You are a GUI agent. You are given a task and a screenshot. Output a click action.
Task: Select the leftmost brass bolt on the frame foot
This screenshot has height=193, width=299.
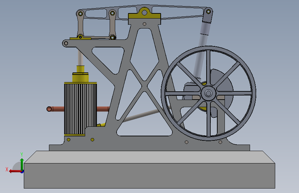[69, 140]
